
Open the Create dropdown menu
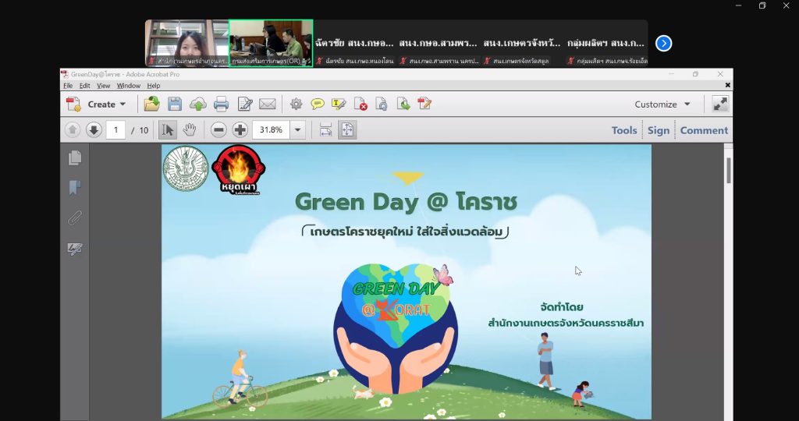pyautogui.click(x=97, y=104)
